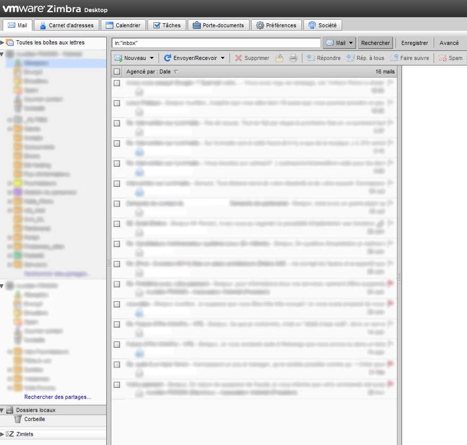
Task: Click the move-to-folder icon
Action: [279, 58]
